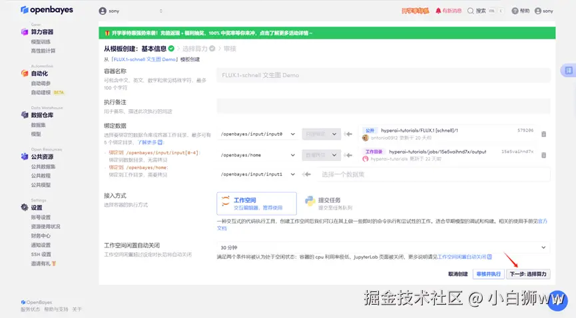
Task: Open the /openbayes/home path dropdown
Action: point(258,155)
